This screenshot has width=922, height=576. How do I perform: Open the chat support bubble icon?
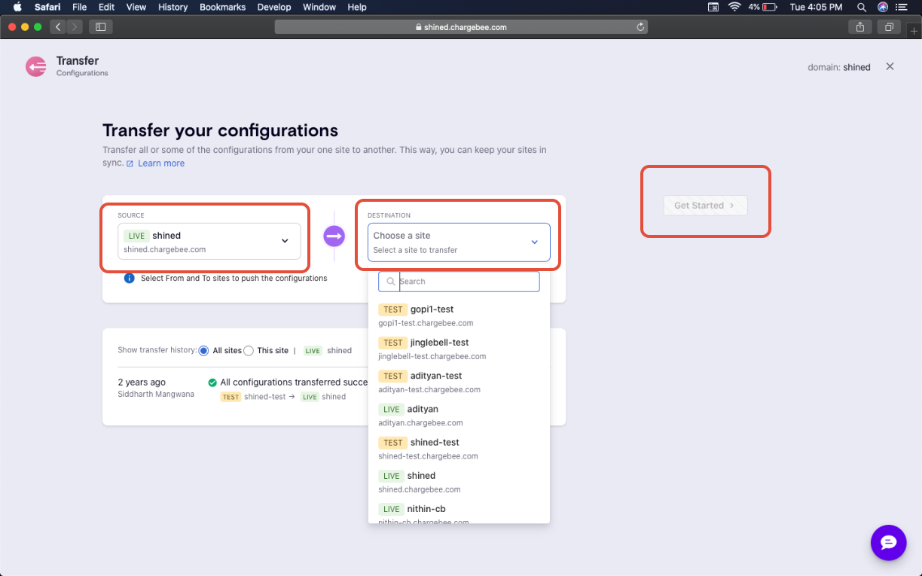tap(888, 542)
